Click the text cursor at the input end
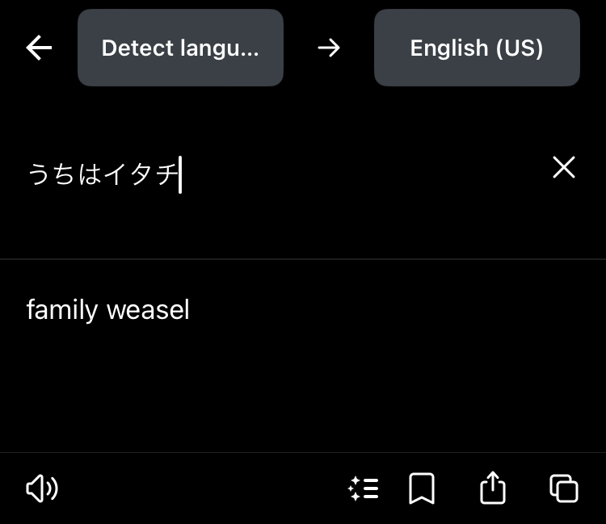This screenshot has height=524, width=606. tap(180, 174)
